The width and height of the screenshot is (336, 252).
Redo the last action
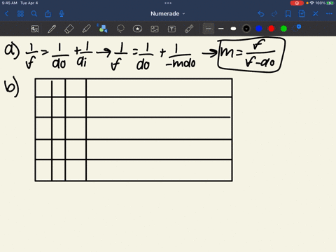274,14
